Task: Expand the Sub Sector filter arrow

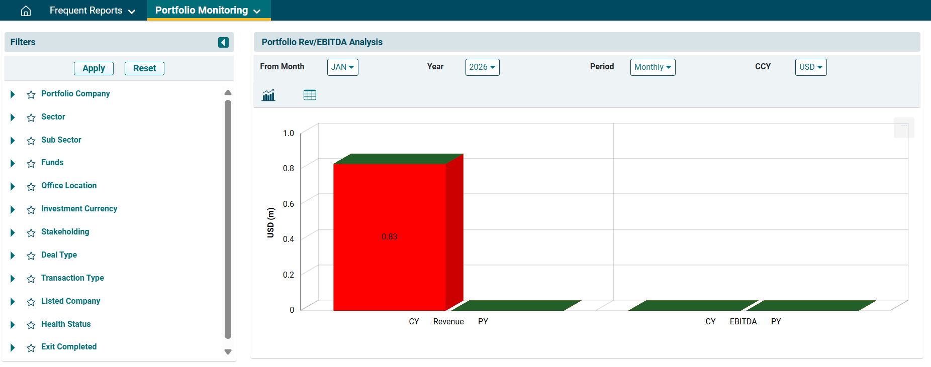Action: tap(13, 141)
